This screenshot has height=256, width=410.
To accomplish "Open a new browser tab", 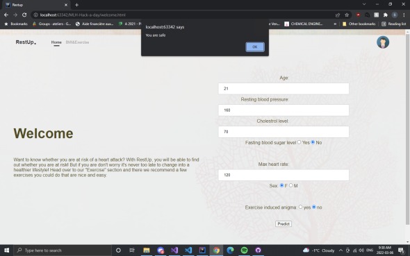I will (76, 5).
